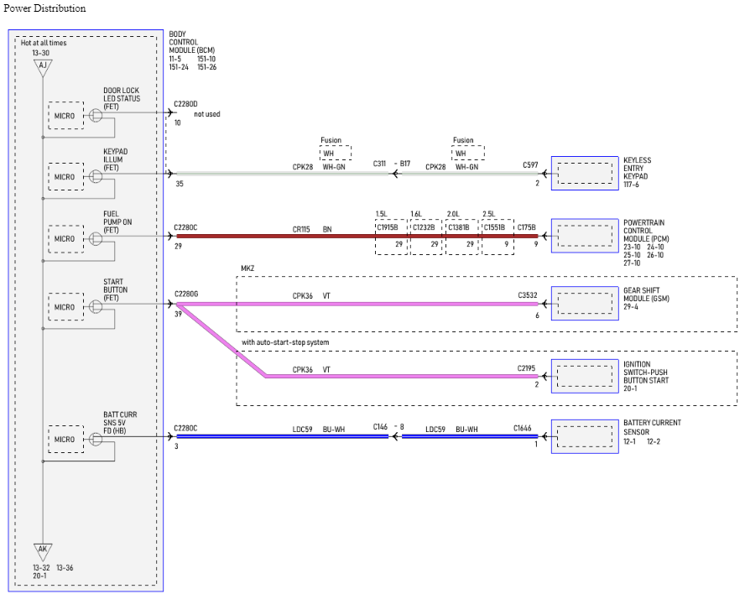This screenshot has width=745, height=594.
Task: Open page reference 29-4 under Gear Shift Module
Action: click(631, 306)
